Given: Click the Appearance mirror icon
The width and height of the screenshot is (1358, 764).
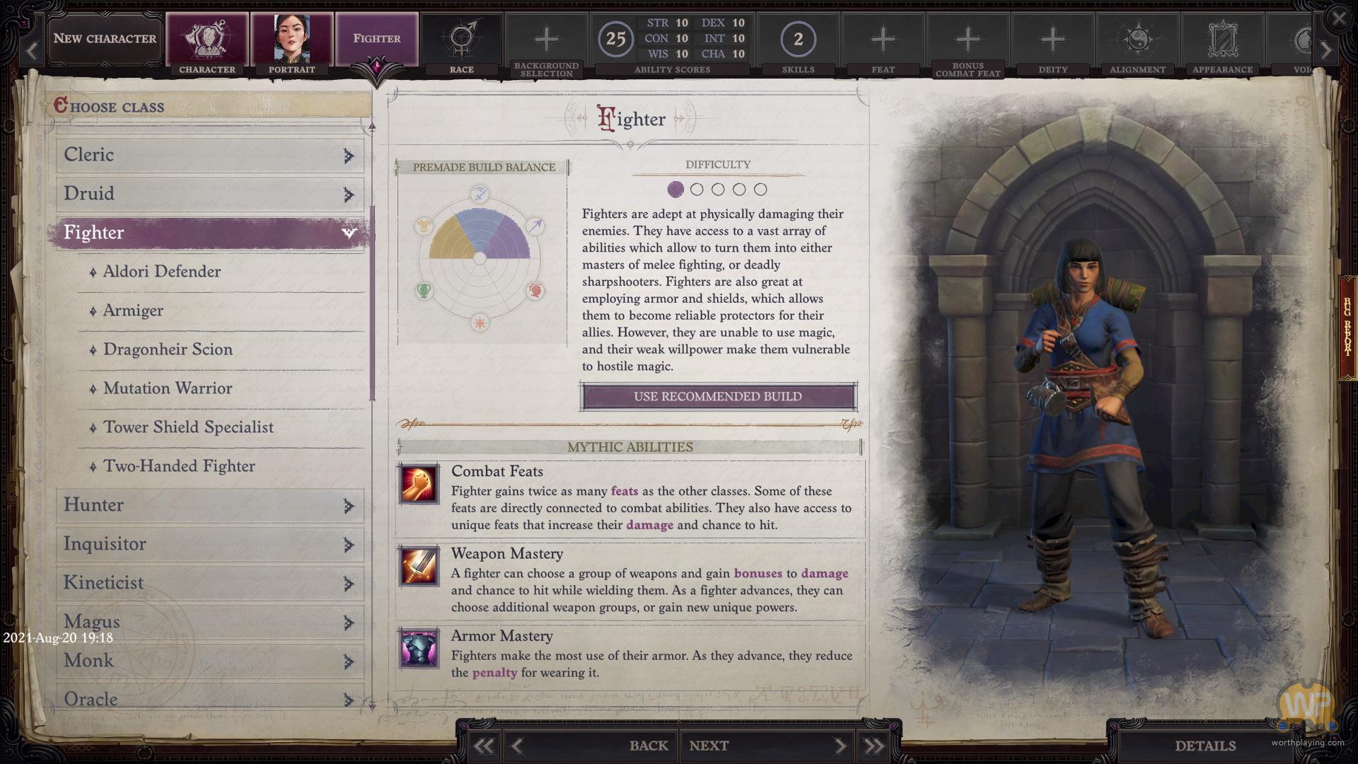Looking at the screenshot, I should tap(1222, 39).
